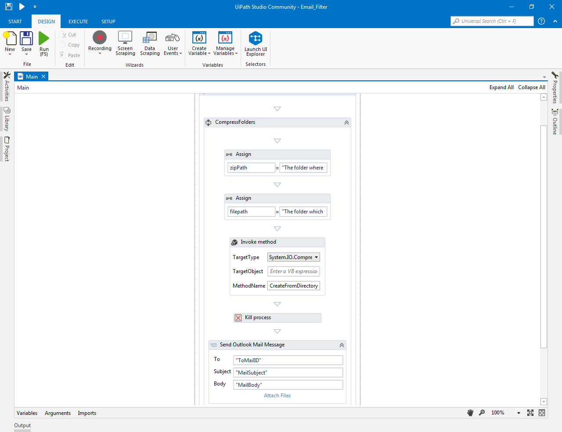The height and width of the screenshot is (432, 562).
Task: Click the New file icon
Action: (x=10, y=39)
